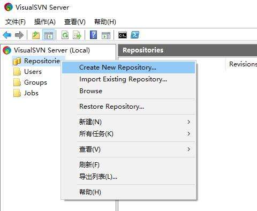Select the Users label in the tree
Image resolution: width=257 pixels, height=211 pixels.
(33, 72)
